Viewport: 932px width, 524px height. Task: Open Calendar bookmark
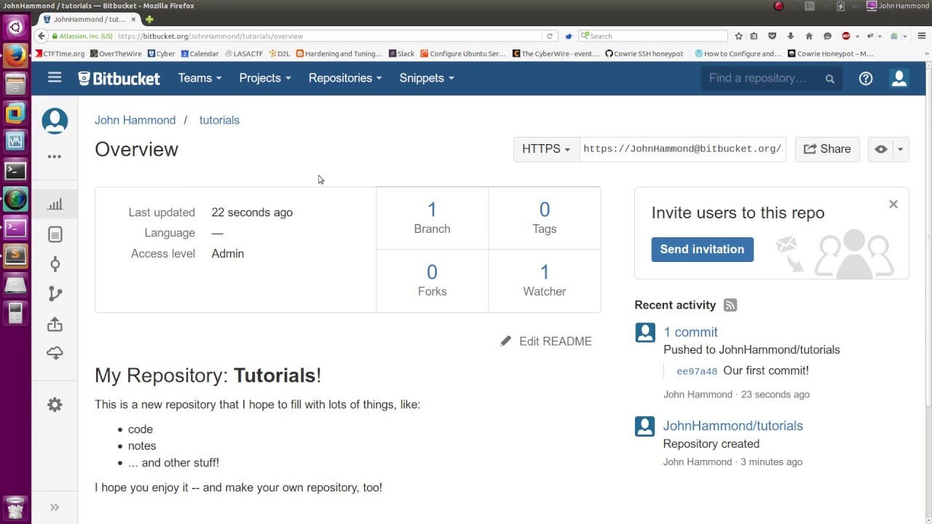coord(200,53)
